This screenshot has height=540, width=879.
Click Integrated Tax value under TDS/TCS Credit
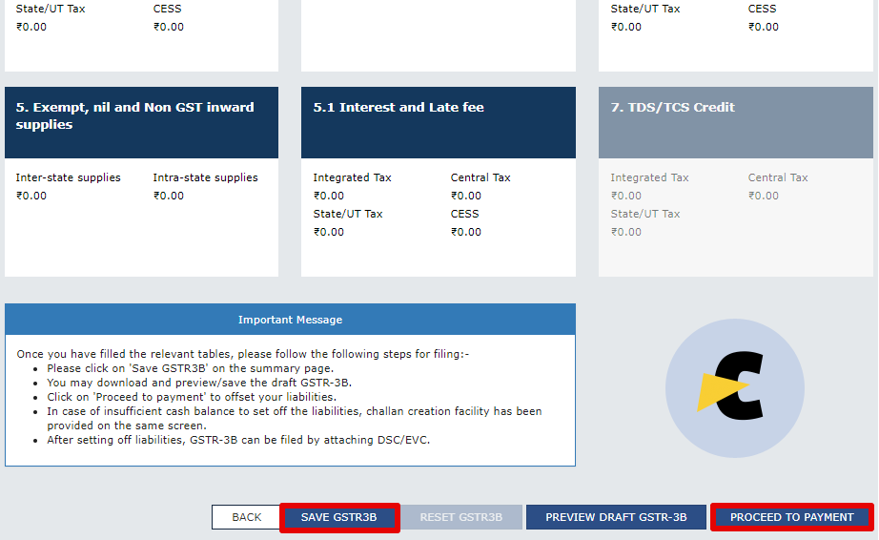626,196
